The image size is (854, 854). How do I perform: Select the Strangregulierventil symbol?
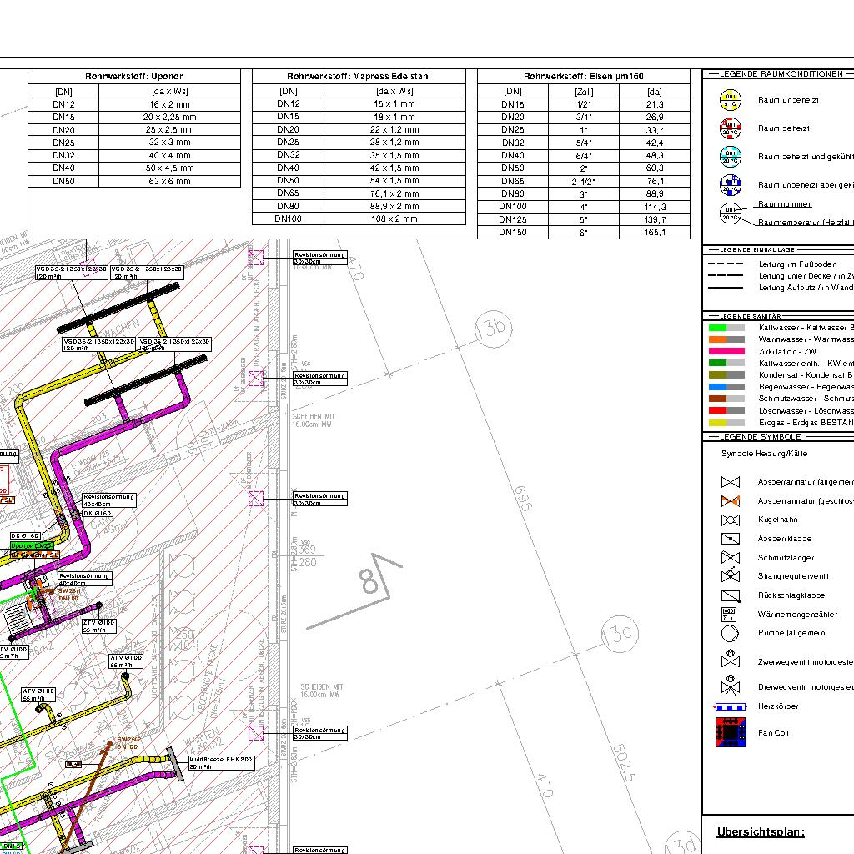tap(731, 575)
